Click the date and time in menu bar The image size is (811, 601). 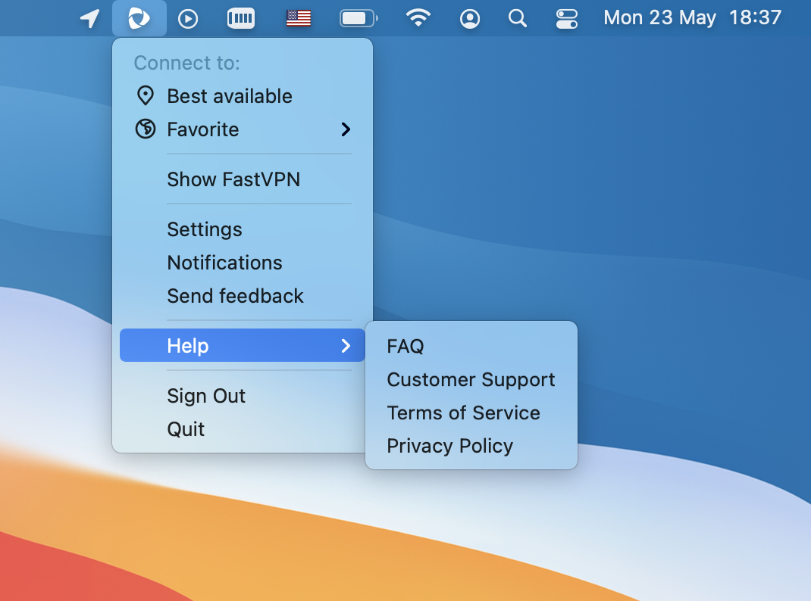[x=693, y=18]
